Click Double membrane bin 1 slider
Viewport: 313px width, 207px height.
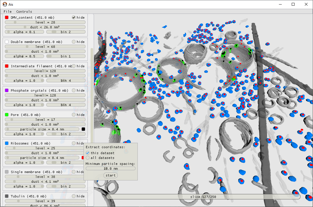[66, 56]
